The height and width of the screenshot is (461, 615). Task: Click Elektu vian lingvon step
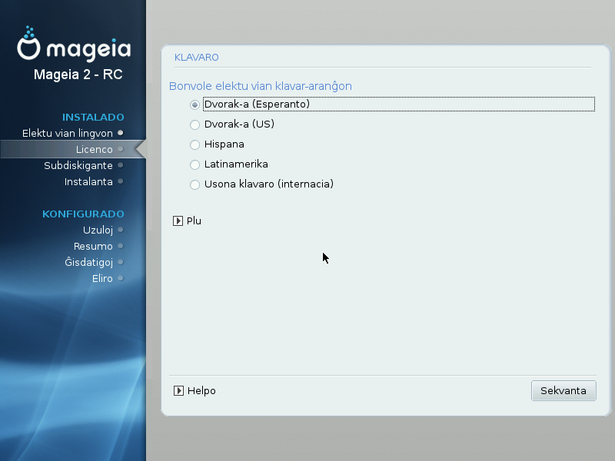68,133
